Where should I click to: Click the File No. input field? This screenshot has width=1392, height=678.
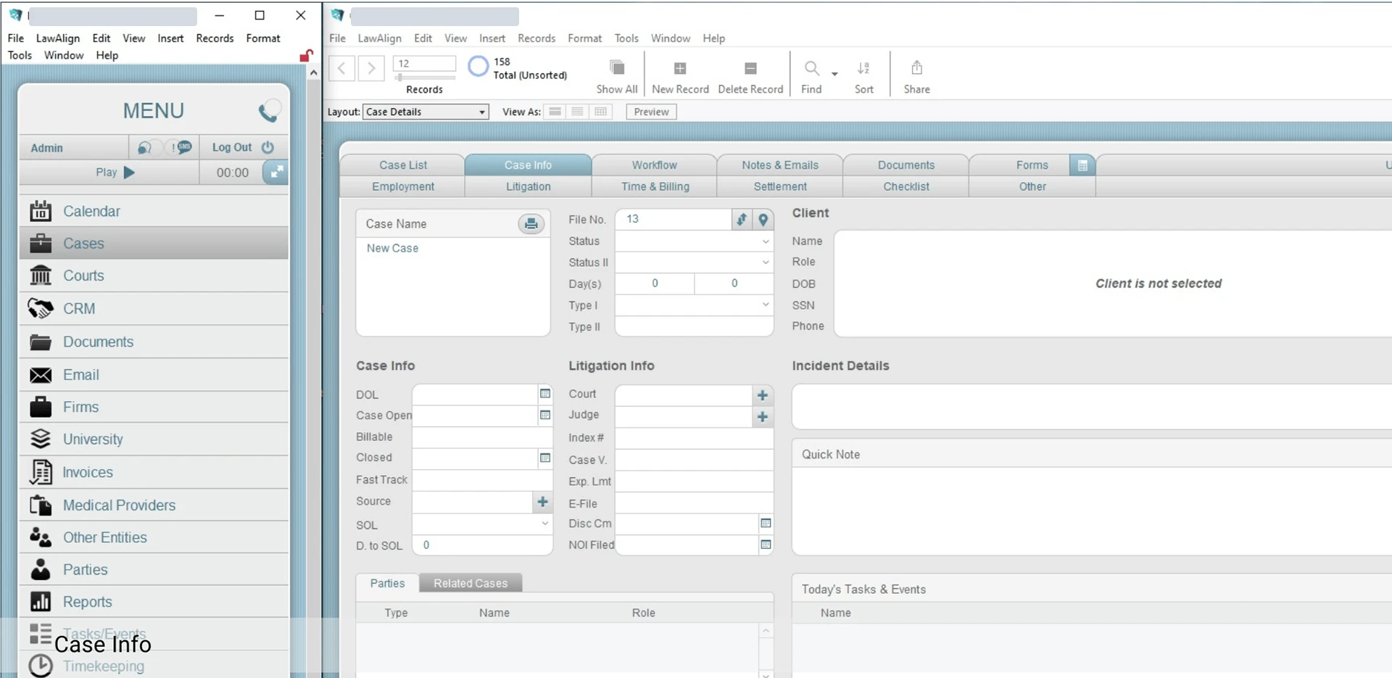tap(673, 219)
